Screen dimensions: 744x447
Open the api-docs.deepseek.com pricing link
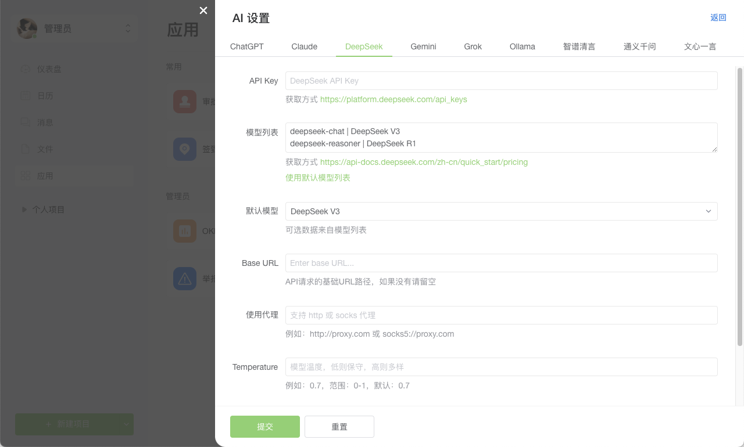pyautogui.click(x=424, y=162)
